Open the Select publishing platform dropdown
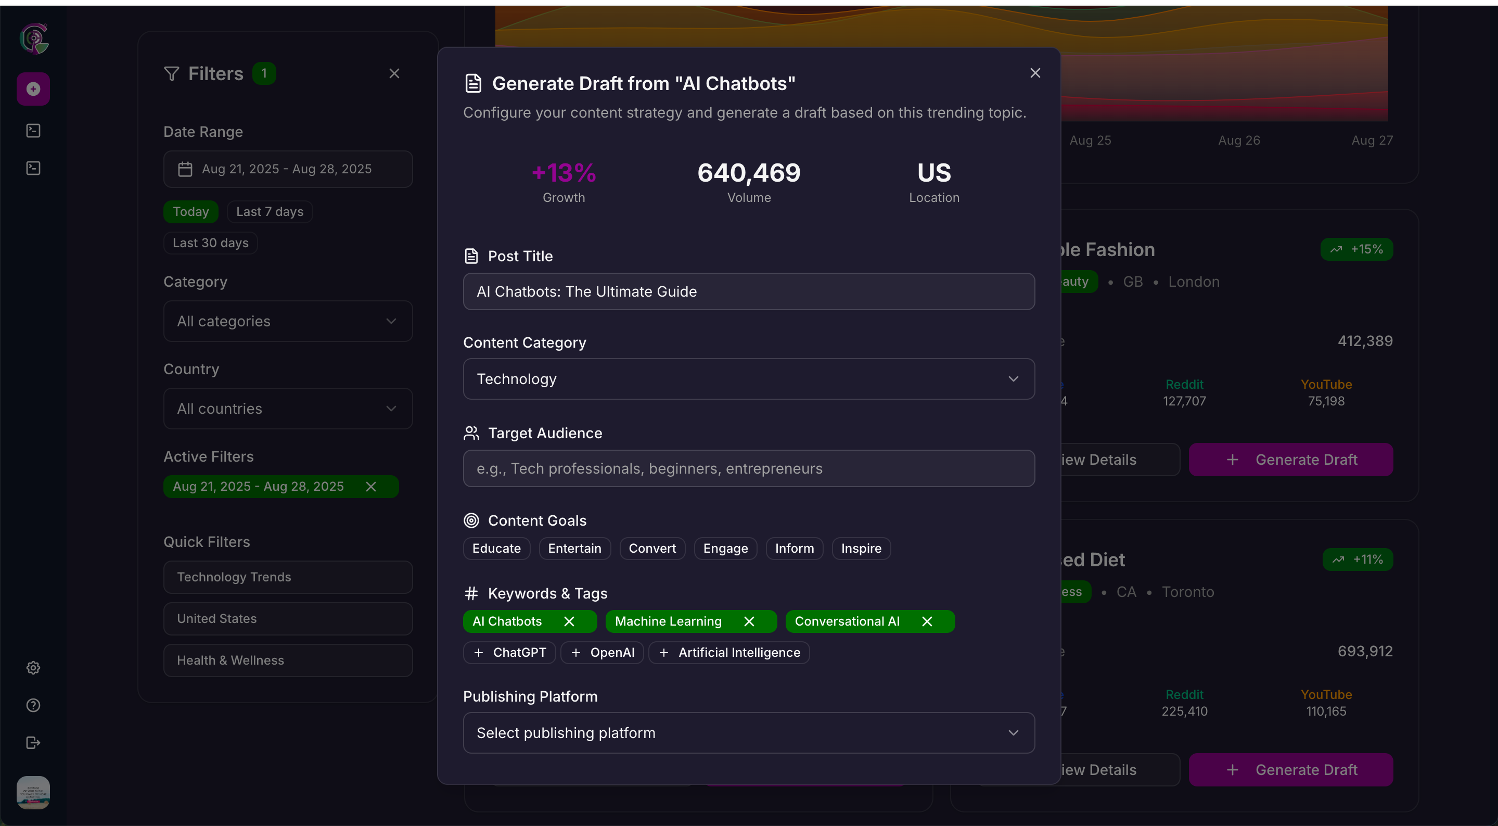 click(x=748, y=733)
